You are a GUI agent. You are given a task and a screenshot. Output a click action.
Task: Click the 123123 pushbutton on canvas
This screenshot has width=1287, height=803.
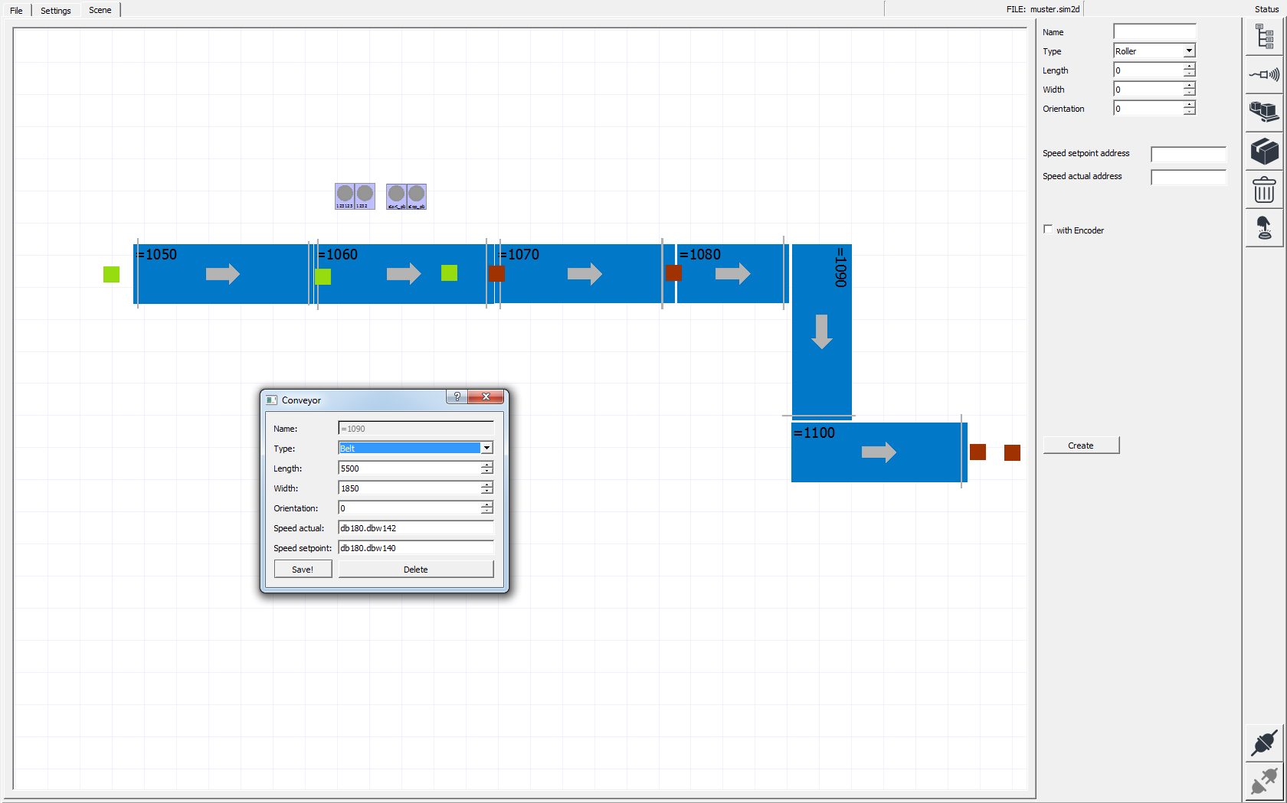345,196
